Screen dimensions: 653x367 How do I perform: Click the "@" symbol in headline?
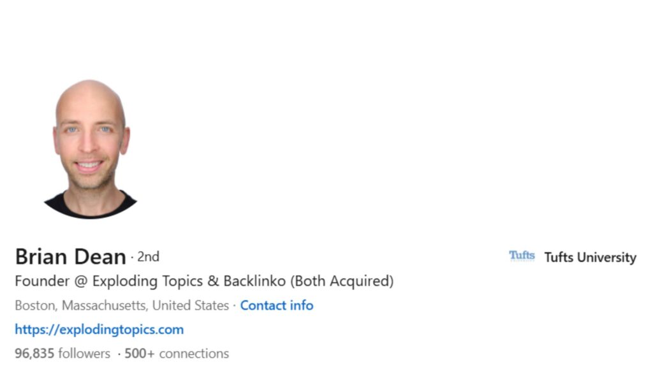(80, 281)
